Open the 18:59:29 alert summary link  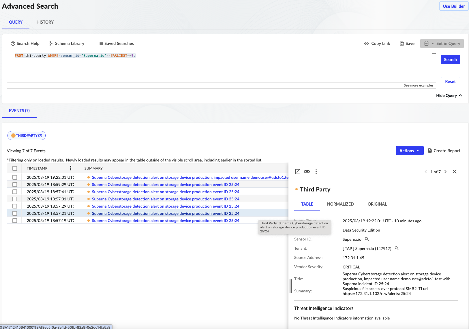coord(166,185)
